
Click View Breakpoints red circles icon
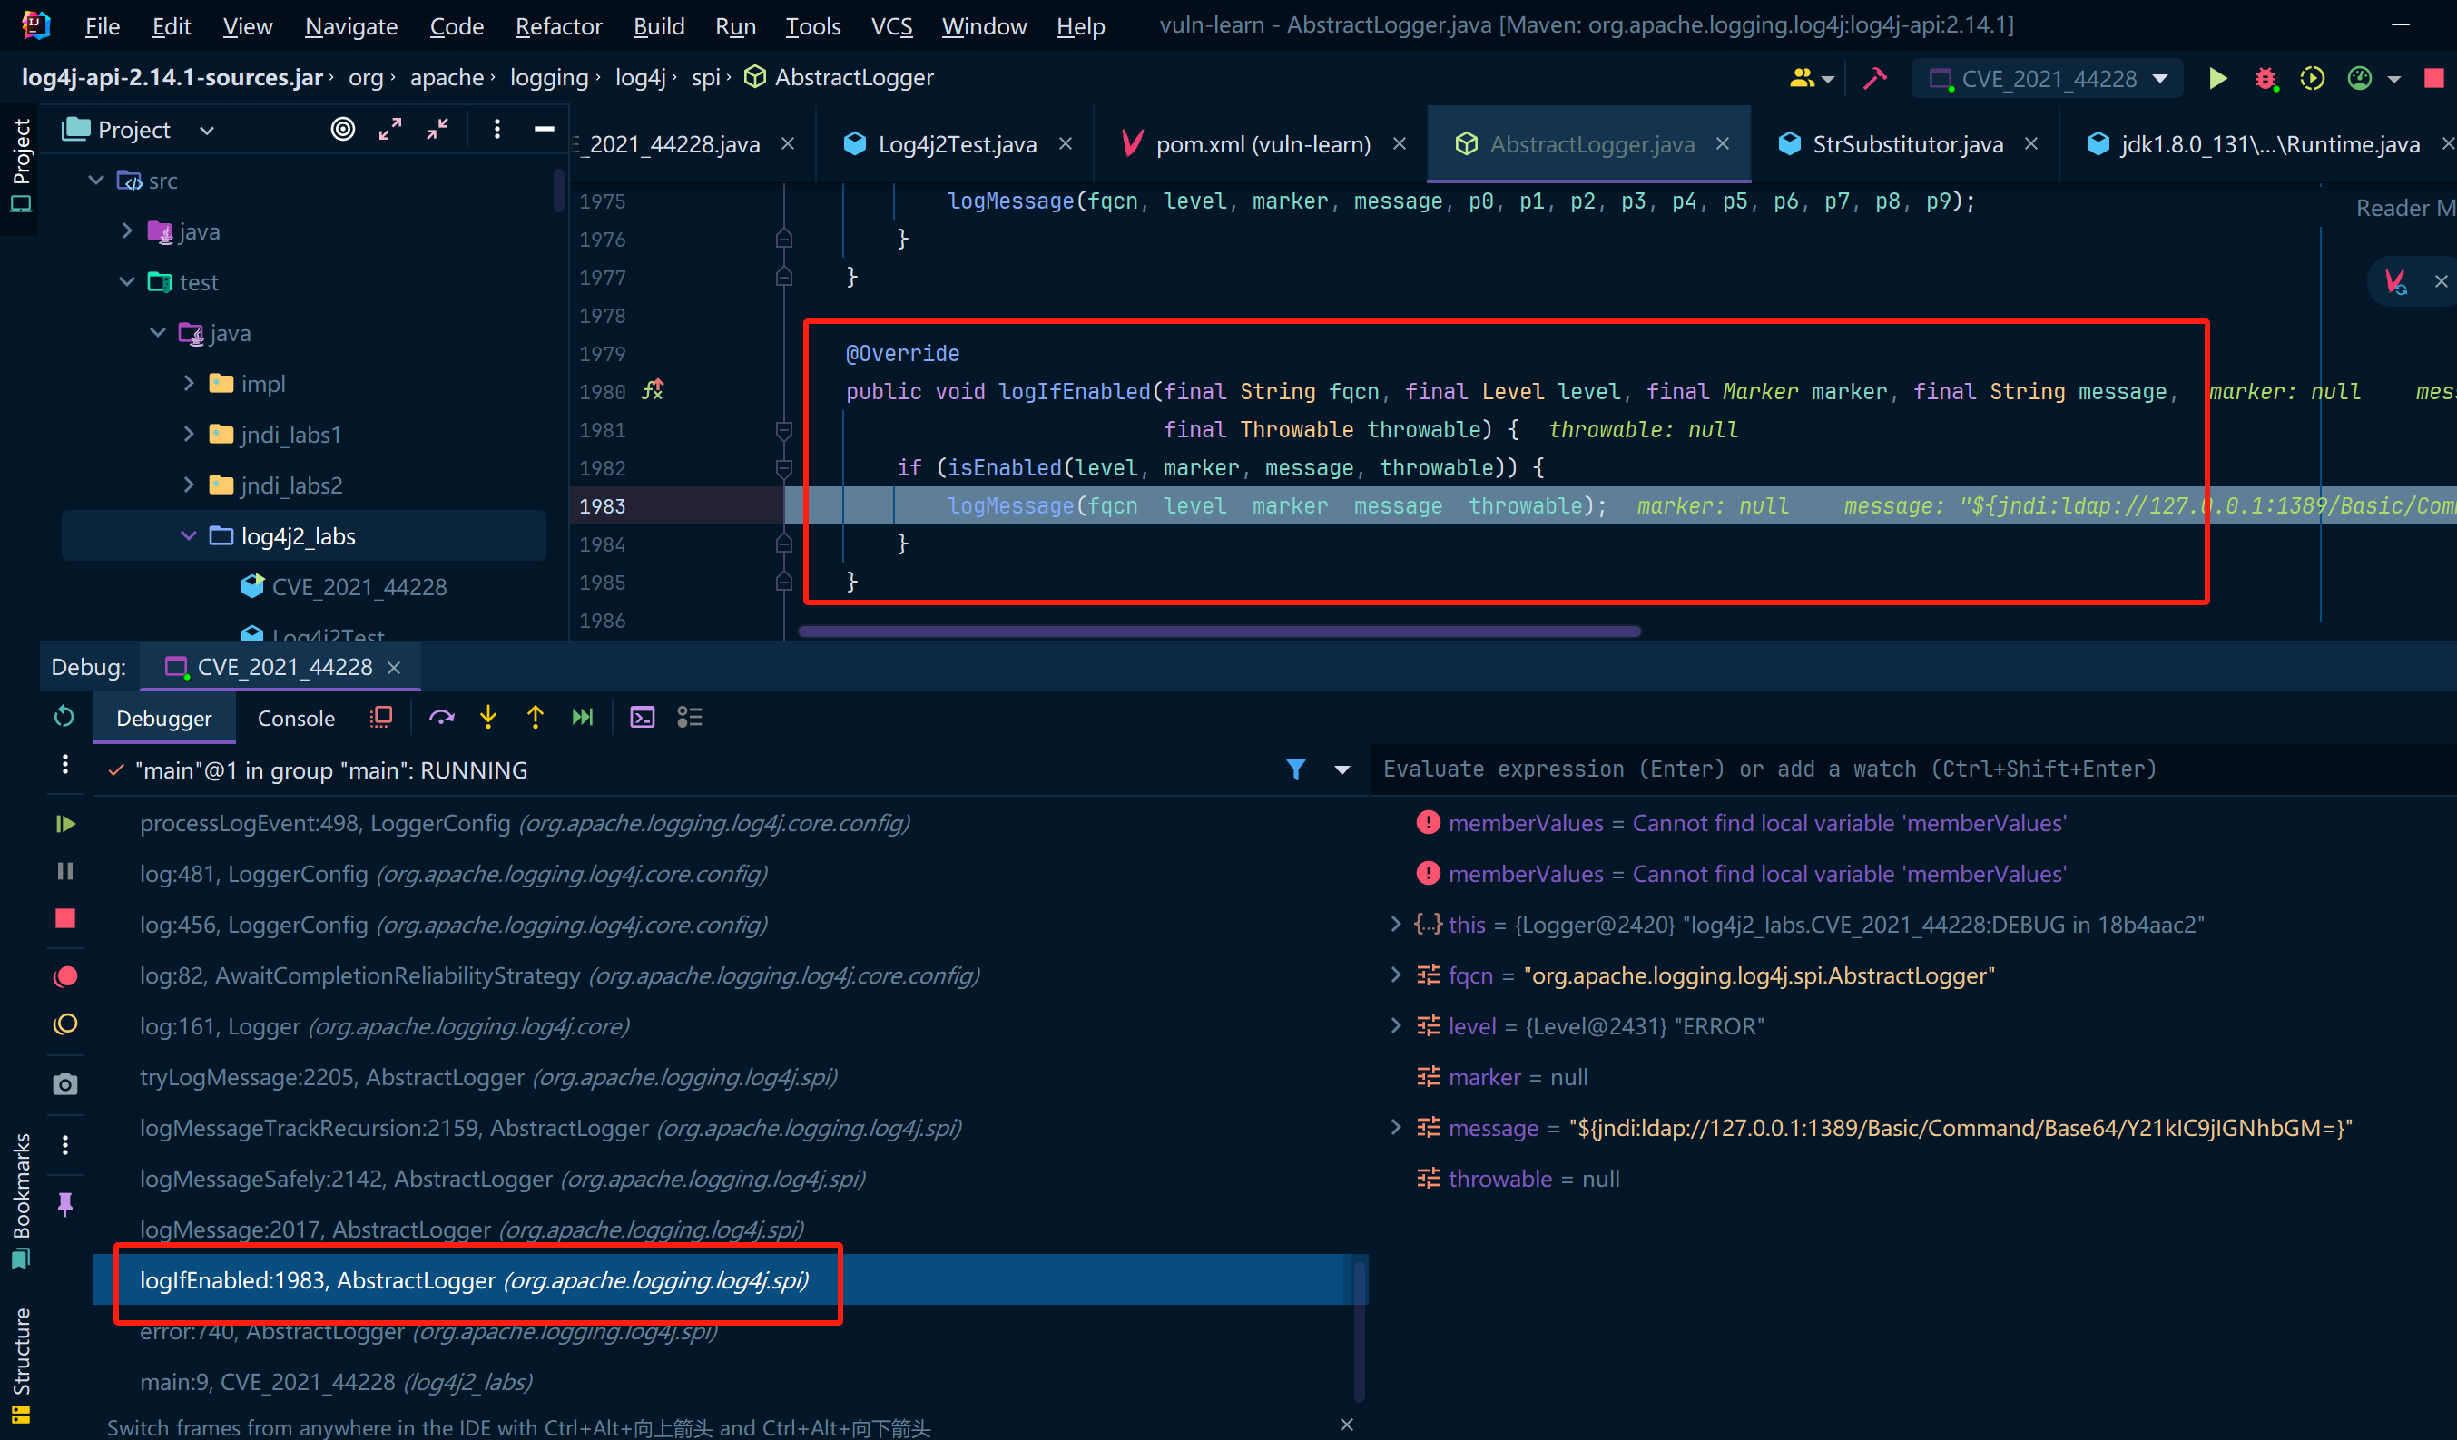pos(65,976)
